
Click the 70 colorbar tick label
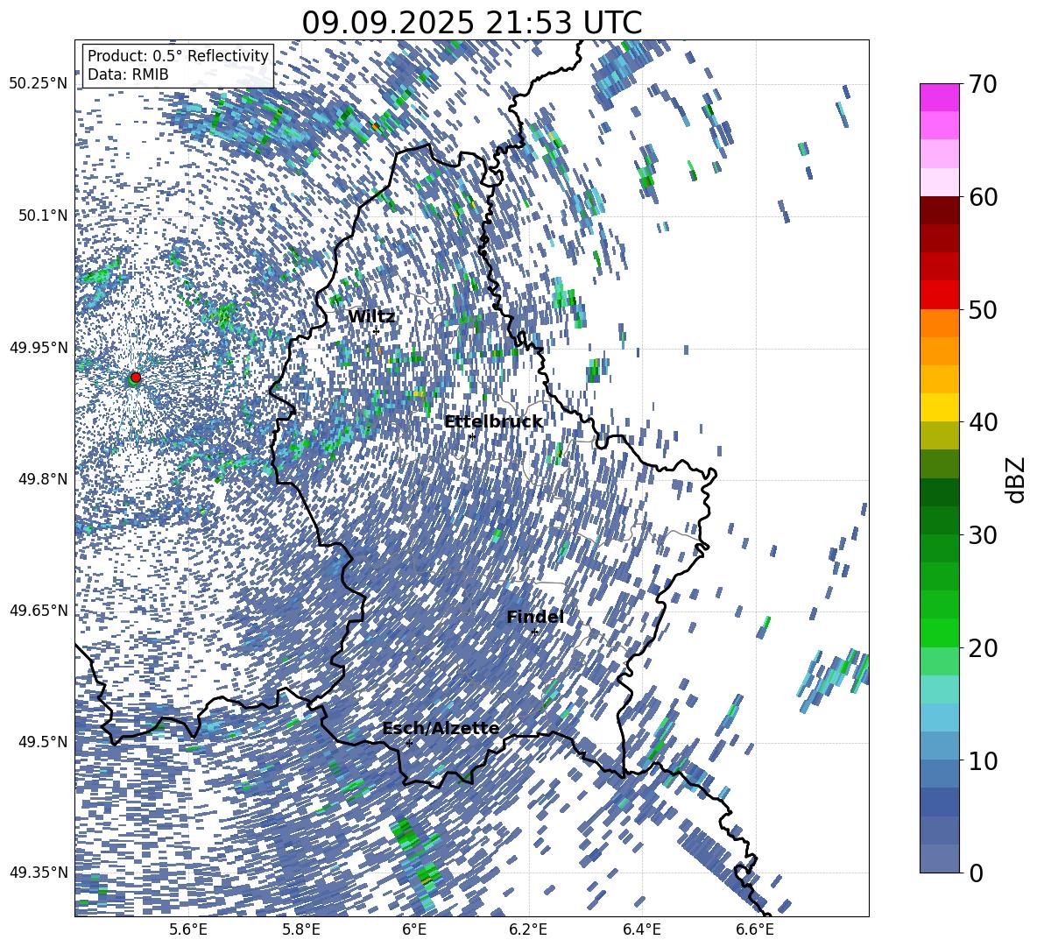[x=984, y=84]
